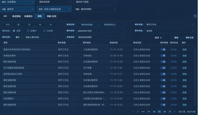Switch to the KPI tab
This screenshot has width=198, height=115.
point(5,16)
